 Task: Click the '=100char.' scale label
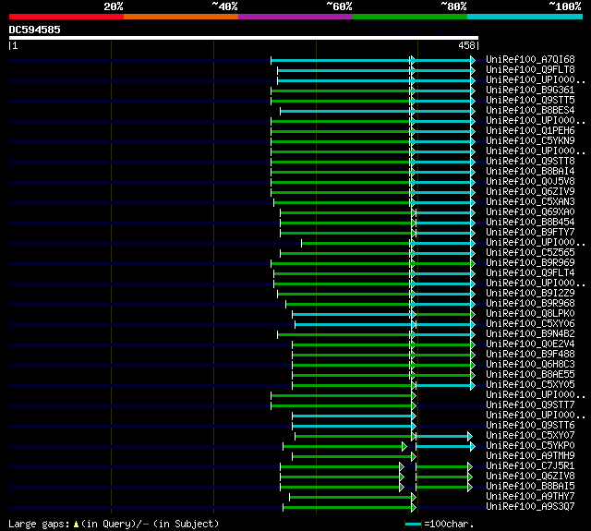point(449,525)
